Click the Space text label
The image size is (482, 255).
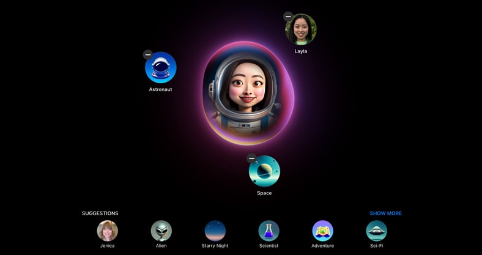[x=264, y=193]
